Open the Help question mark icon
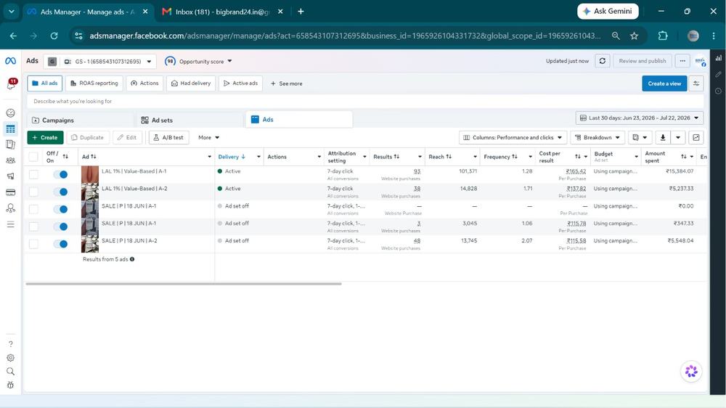The width and height of the screenshot is (726, 408). [x=10, y=344]
